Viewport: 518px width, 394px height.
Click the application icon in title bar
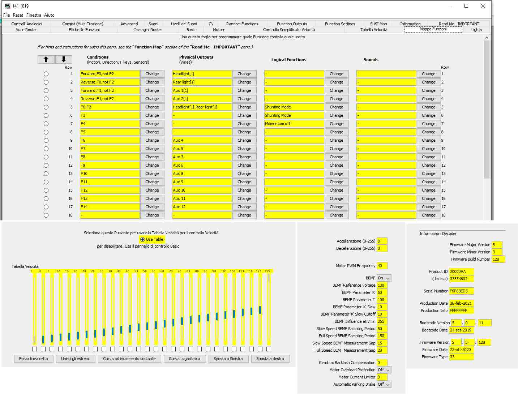point(7,6)
